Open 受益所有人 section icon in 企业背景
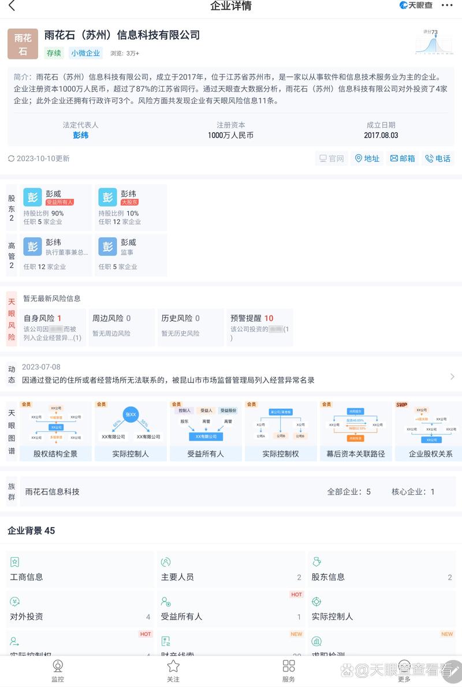The image size is (462, 687). (x=166, y=602)
